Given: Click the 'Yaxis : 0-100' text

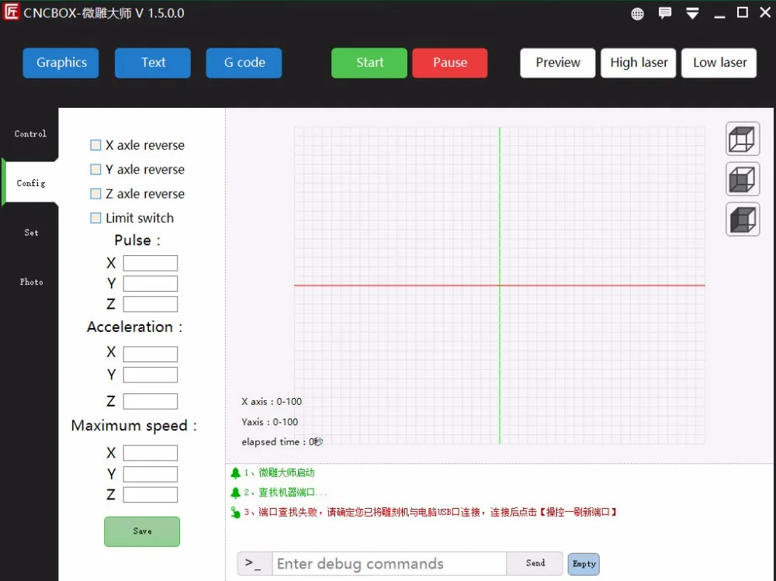Looking at the screenshot, I should [270, 422].
